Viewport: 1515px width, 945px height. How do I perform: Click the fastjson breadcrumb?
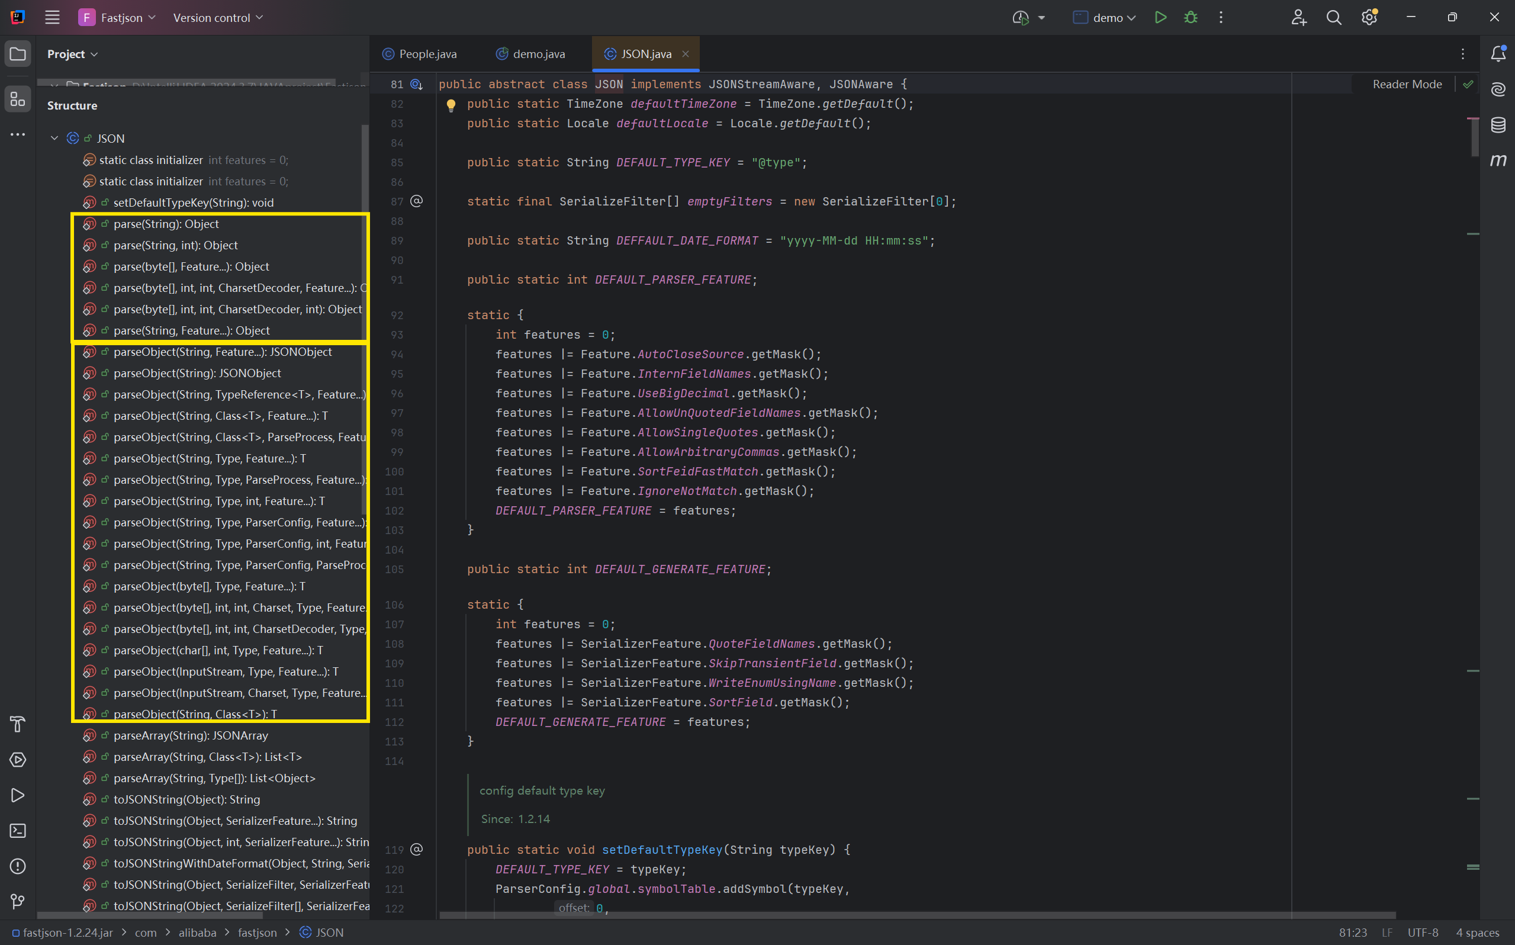tap(258, 933)
